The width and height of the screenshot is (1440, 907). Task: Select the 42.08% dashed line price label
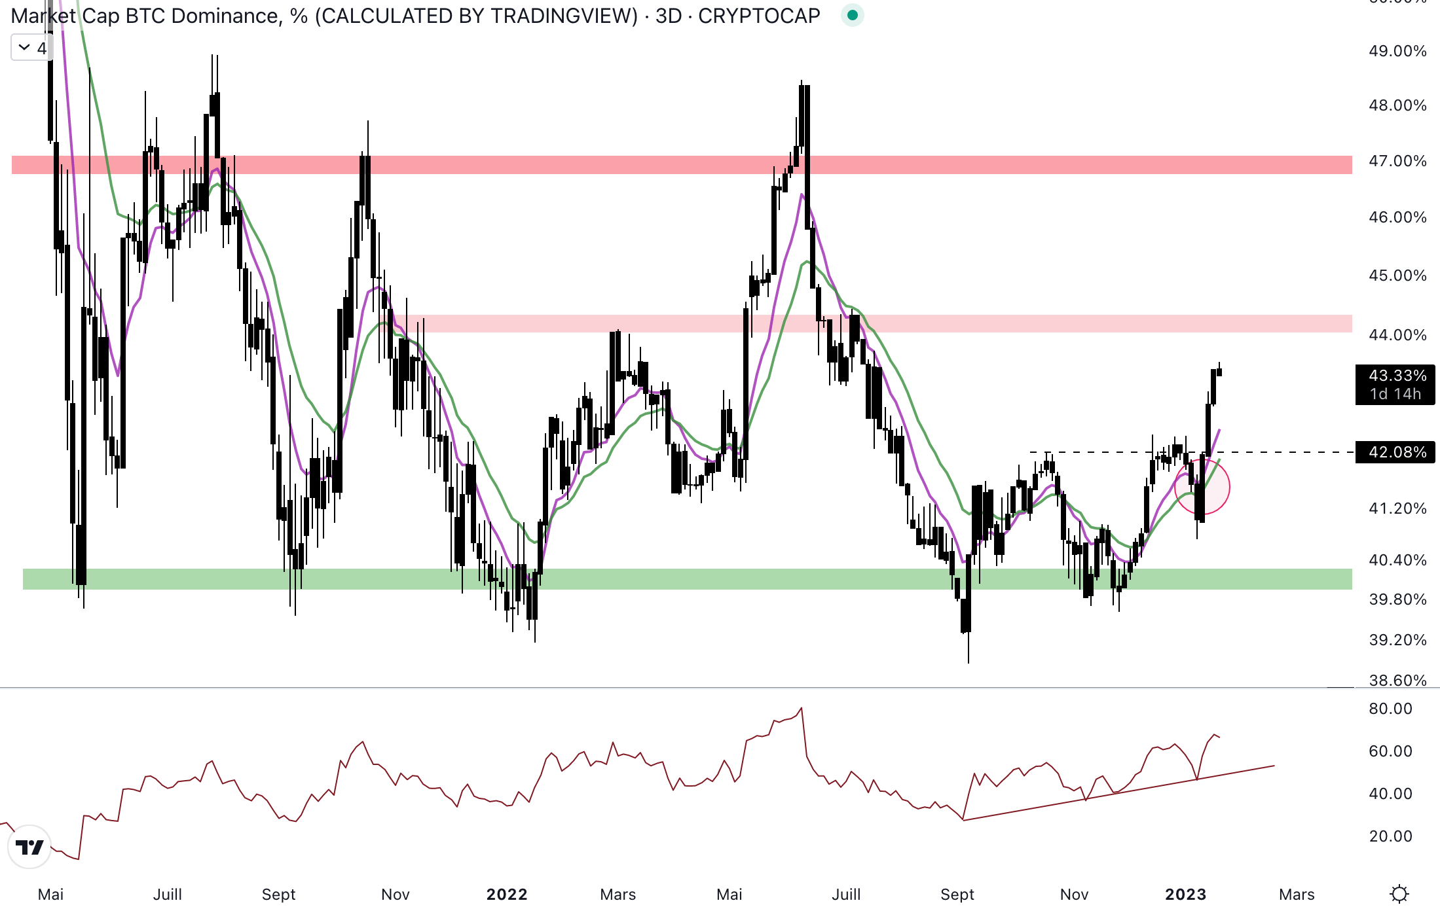point(1395,452)
